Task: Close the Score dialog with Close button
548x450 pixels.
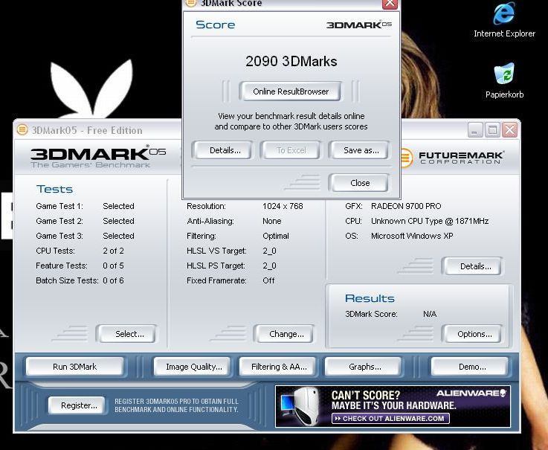Action: (x=360, y=183)
